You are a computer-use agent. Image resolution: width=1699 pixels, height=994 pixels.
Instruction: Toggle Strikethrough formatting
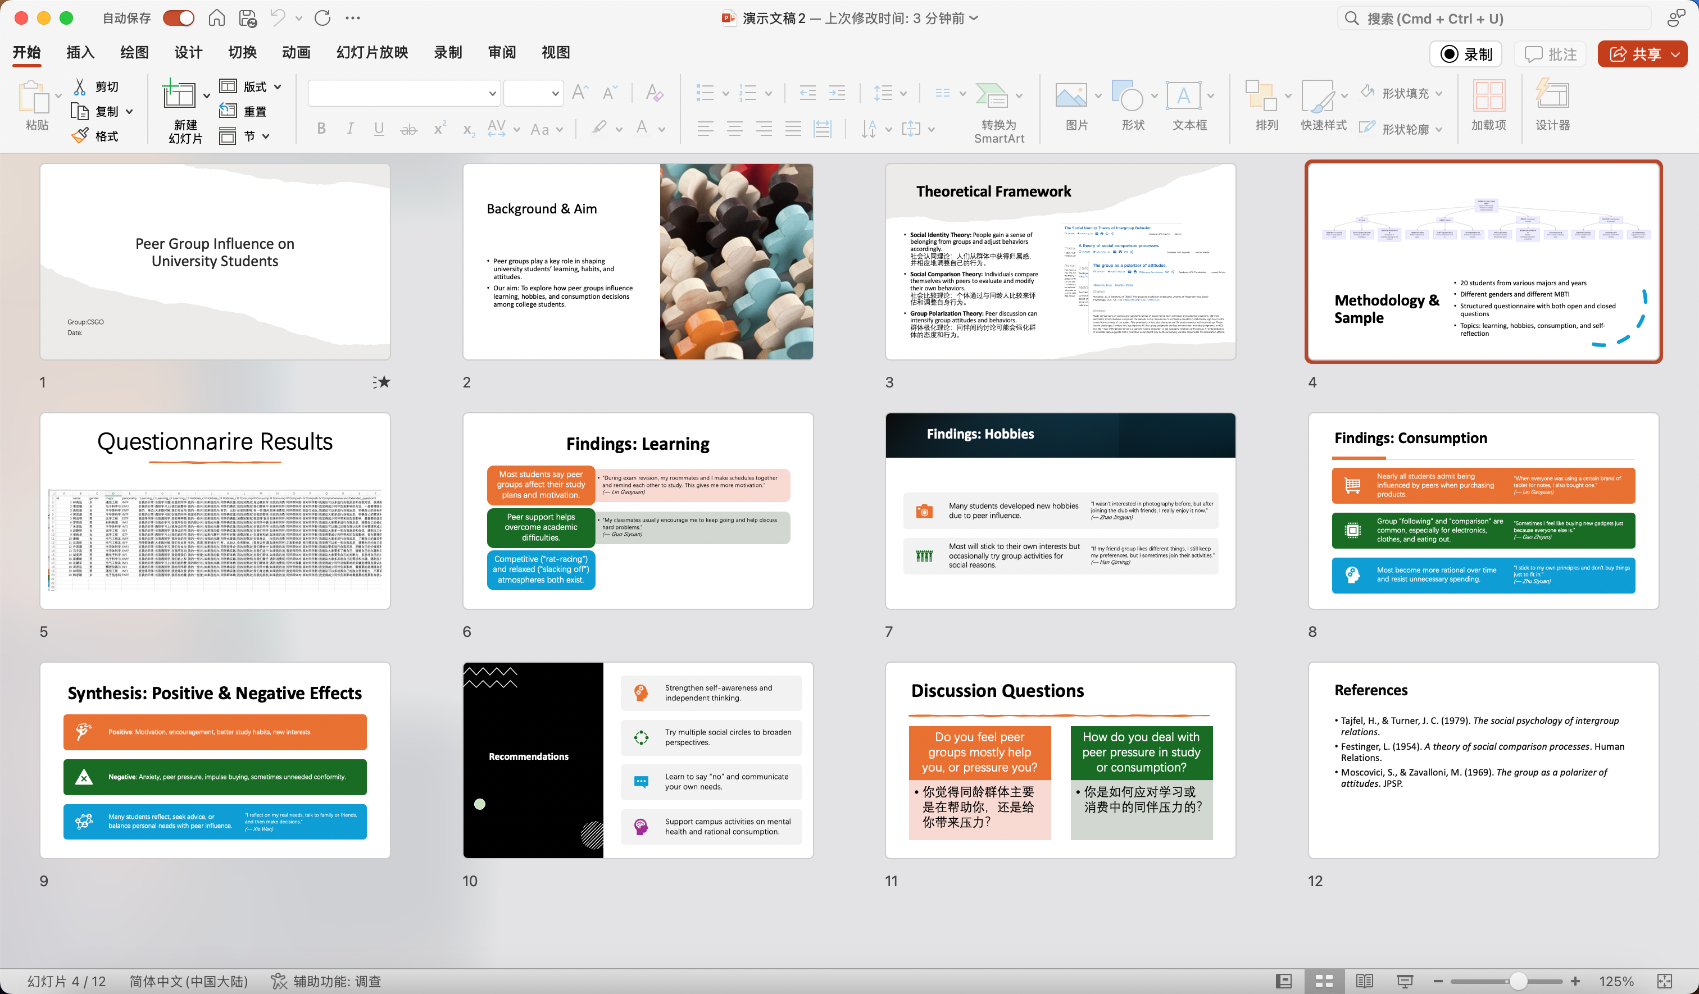click(408, 129)
